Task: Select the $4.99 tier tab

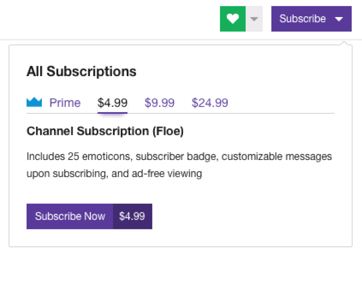Action: [x=112, y=103]
